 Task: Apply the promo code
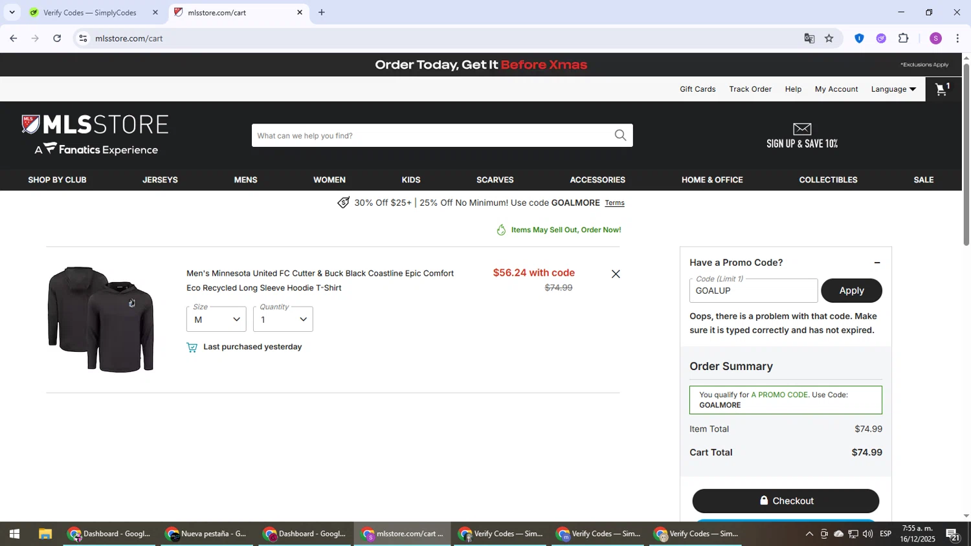[x=851, y=290]
